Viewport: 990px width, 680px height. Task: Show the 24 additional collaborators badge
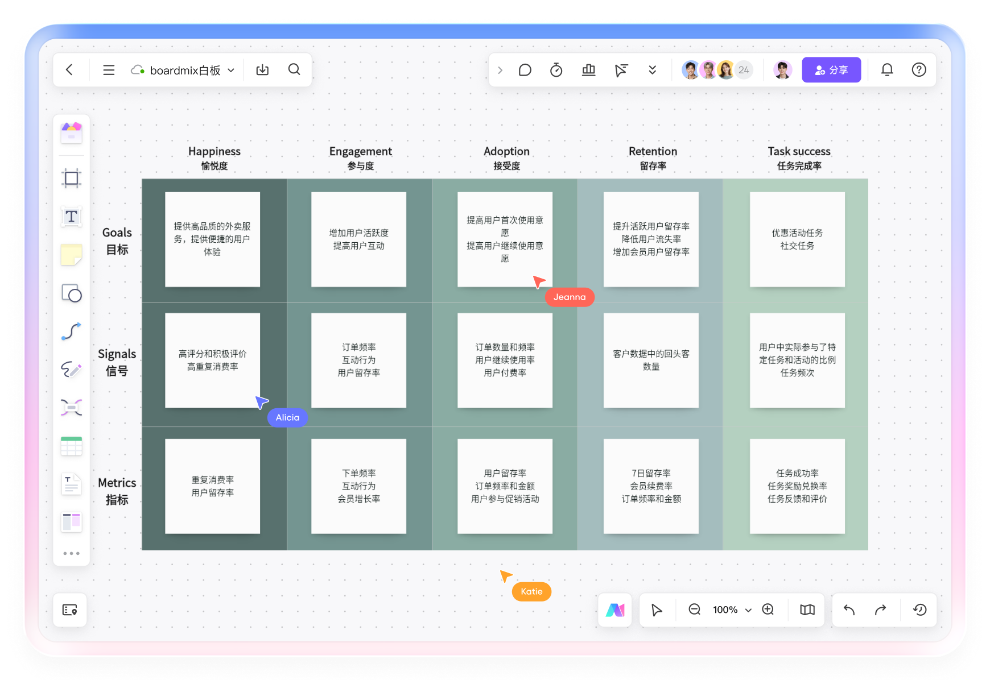pyautogui.click(x=744, y=70)
